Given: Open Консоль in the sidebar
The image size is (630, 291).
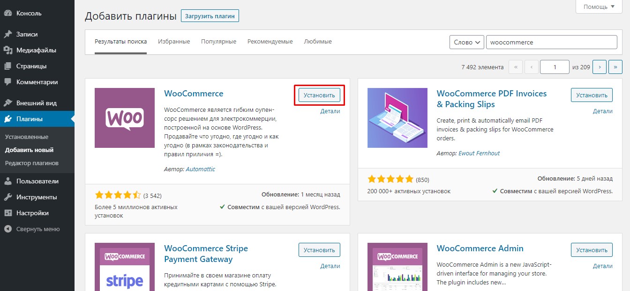Looking at the screenshot, I should 29,13.
